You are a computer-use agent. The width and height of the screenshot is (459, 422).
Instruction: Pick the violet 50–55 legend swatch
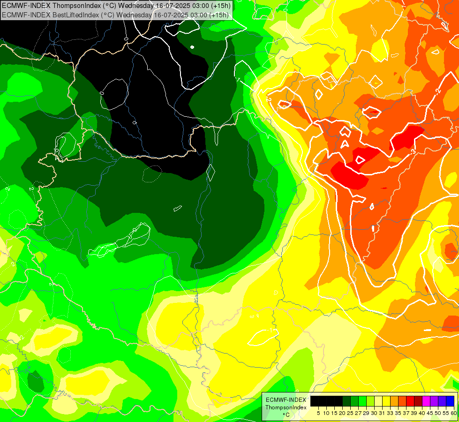coord(442,401)
